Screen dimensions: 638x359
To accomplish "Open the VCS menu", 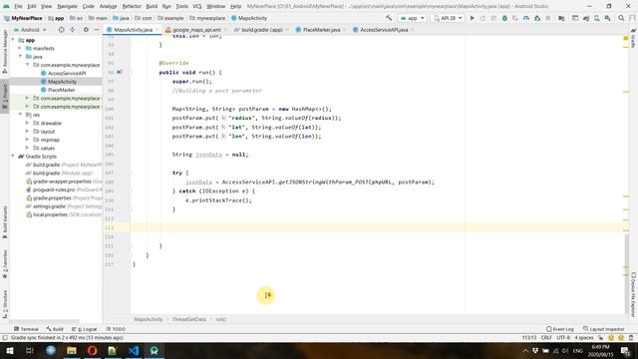I will coord(197,6).
